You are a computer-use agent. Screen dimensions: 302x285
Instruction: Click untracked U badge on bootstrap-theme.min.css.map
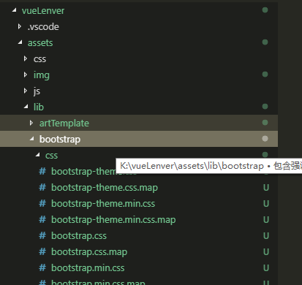[x=266, y=220]
